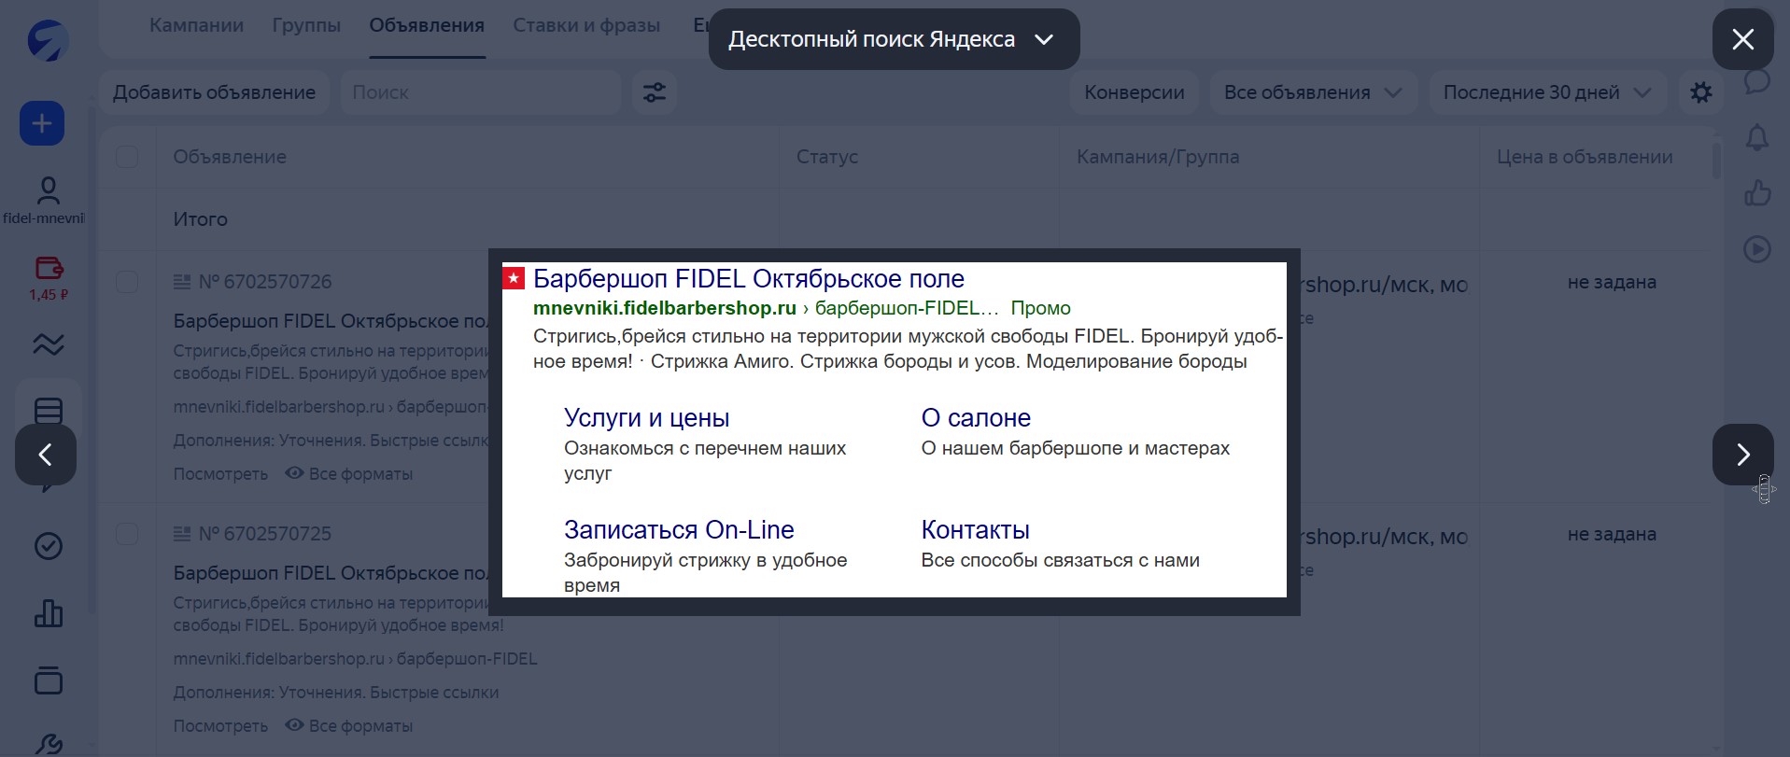Open the fidel-mnevniki account profile icon

pos(48,190)
